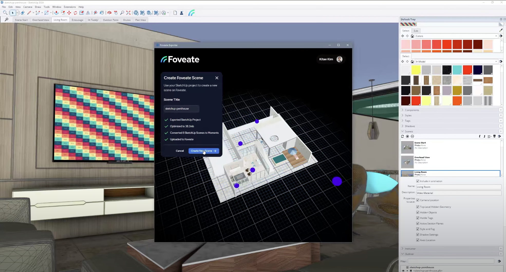506x272 pixels.
Task: Switch to Hi Teddy! scene tab
Action: [93, 20]
